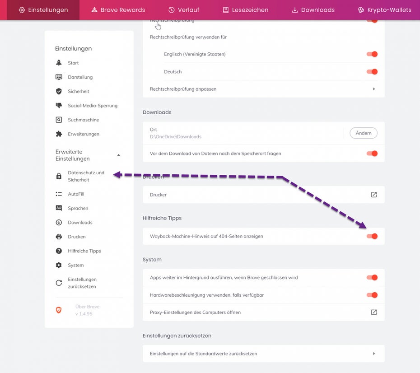Click the rocket icon next to Start
Screen dimensions: 420x373
coord(59,63)
